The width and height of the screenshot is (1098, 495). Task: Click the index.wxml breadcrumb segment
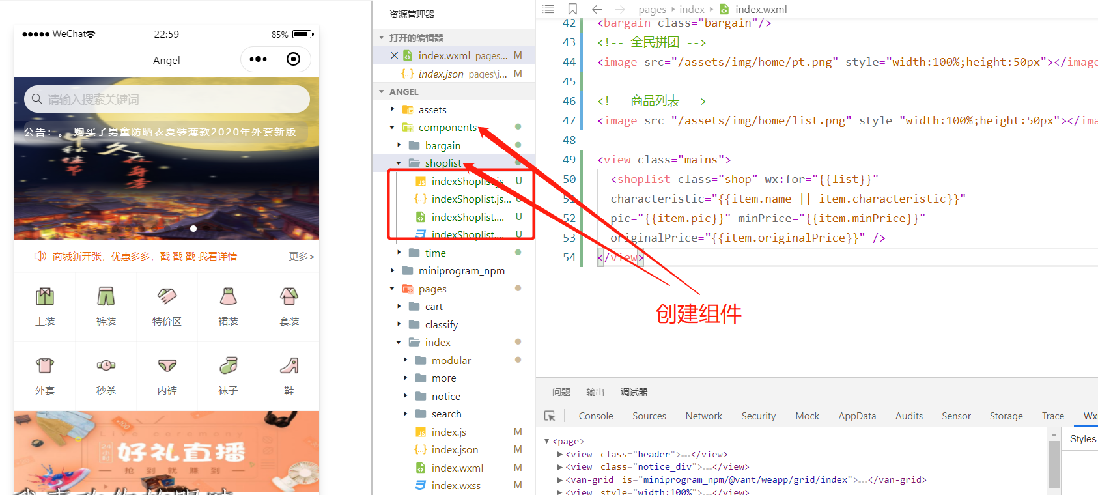pyautogui.click(x=761, y=9)
